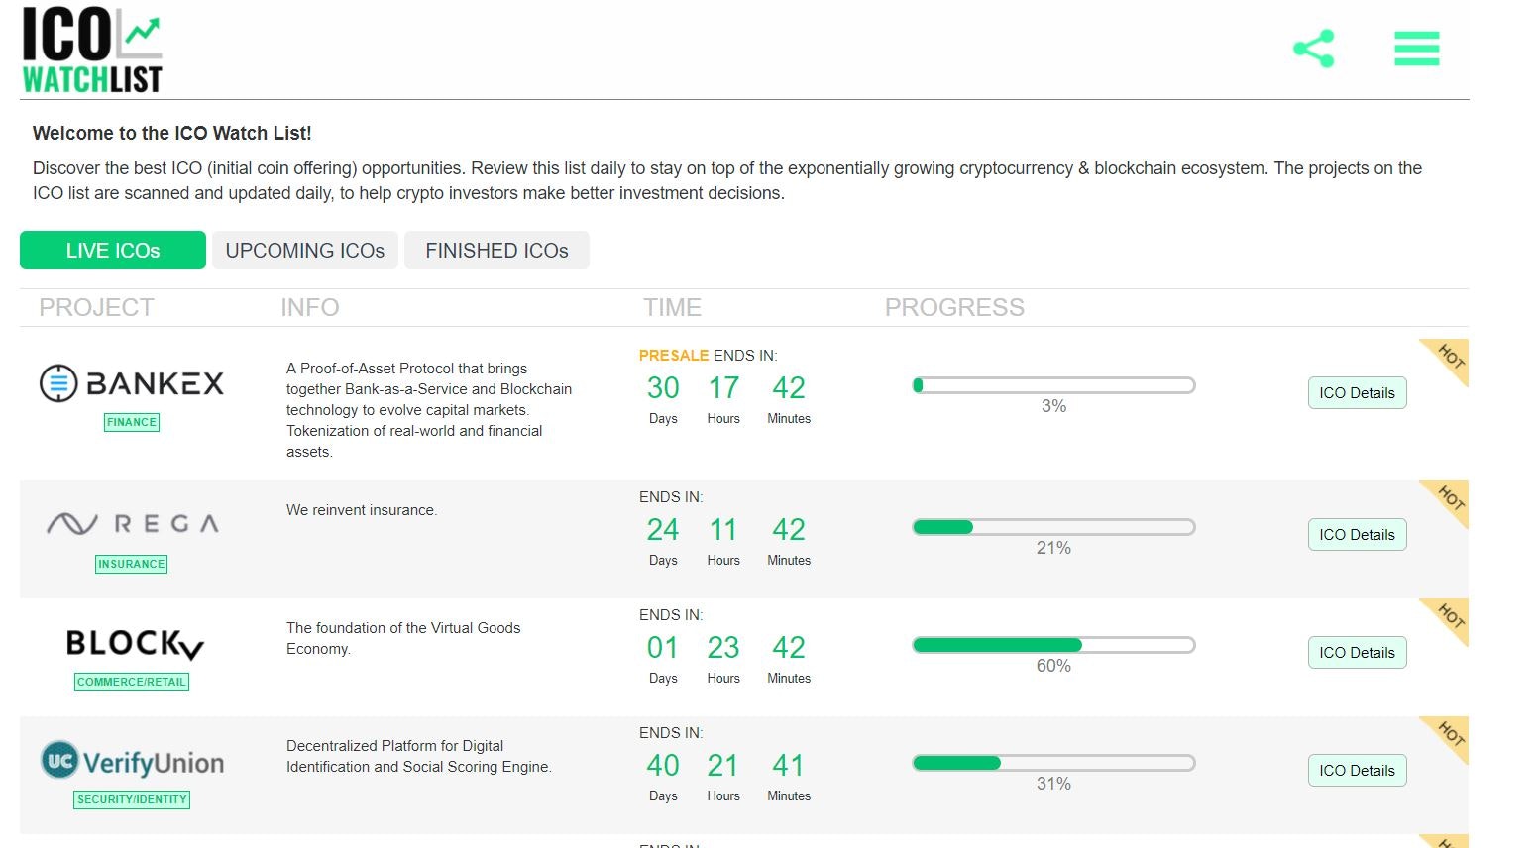The height and width of the screenshot is (848, 1539).
Task: Open ICO Details for BANKEX
Action: coord(1356,392)
